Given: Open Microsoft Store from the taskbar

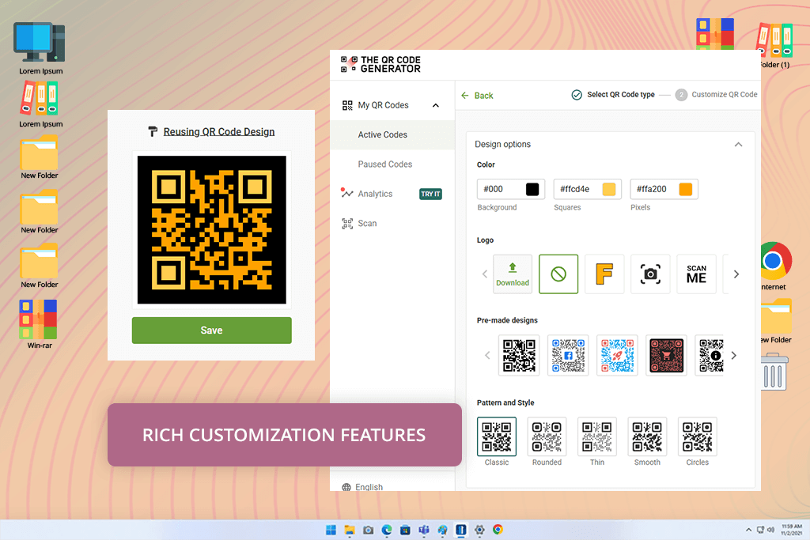Looking at the screenshot, I should (405, 530).
